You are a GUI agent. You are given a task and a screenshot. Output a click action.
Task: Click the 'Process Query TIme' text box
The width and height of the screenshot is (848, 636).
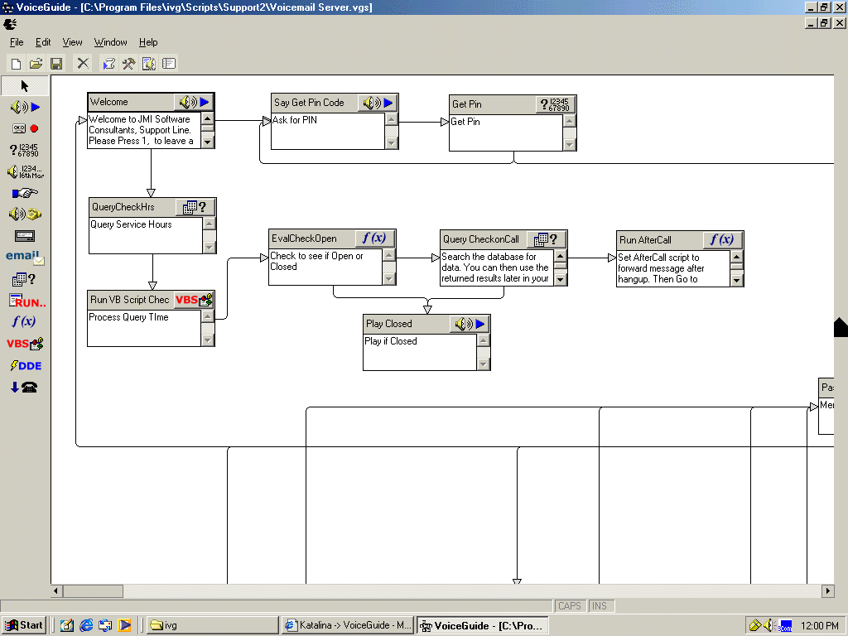[144, 328]
